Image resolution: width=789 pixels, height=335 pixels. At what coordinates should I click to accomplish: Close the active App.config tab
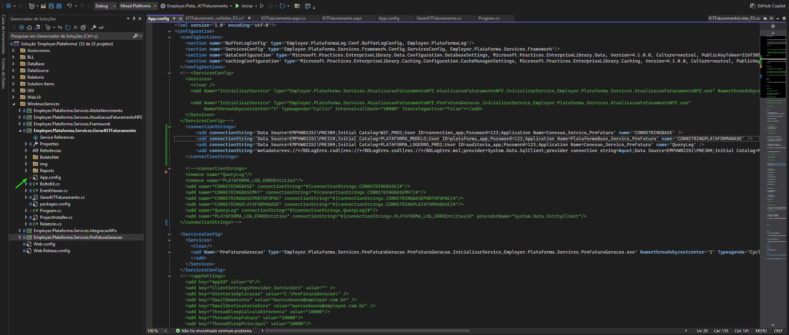[x=181, y=18]
